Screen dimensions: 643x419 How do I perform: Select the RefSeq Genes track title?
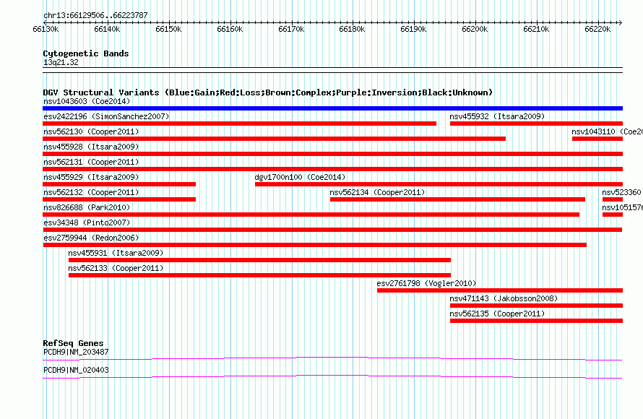coord(73,343)
